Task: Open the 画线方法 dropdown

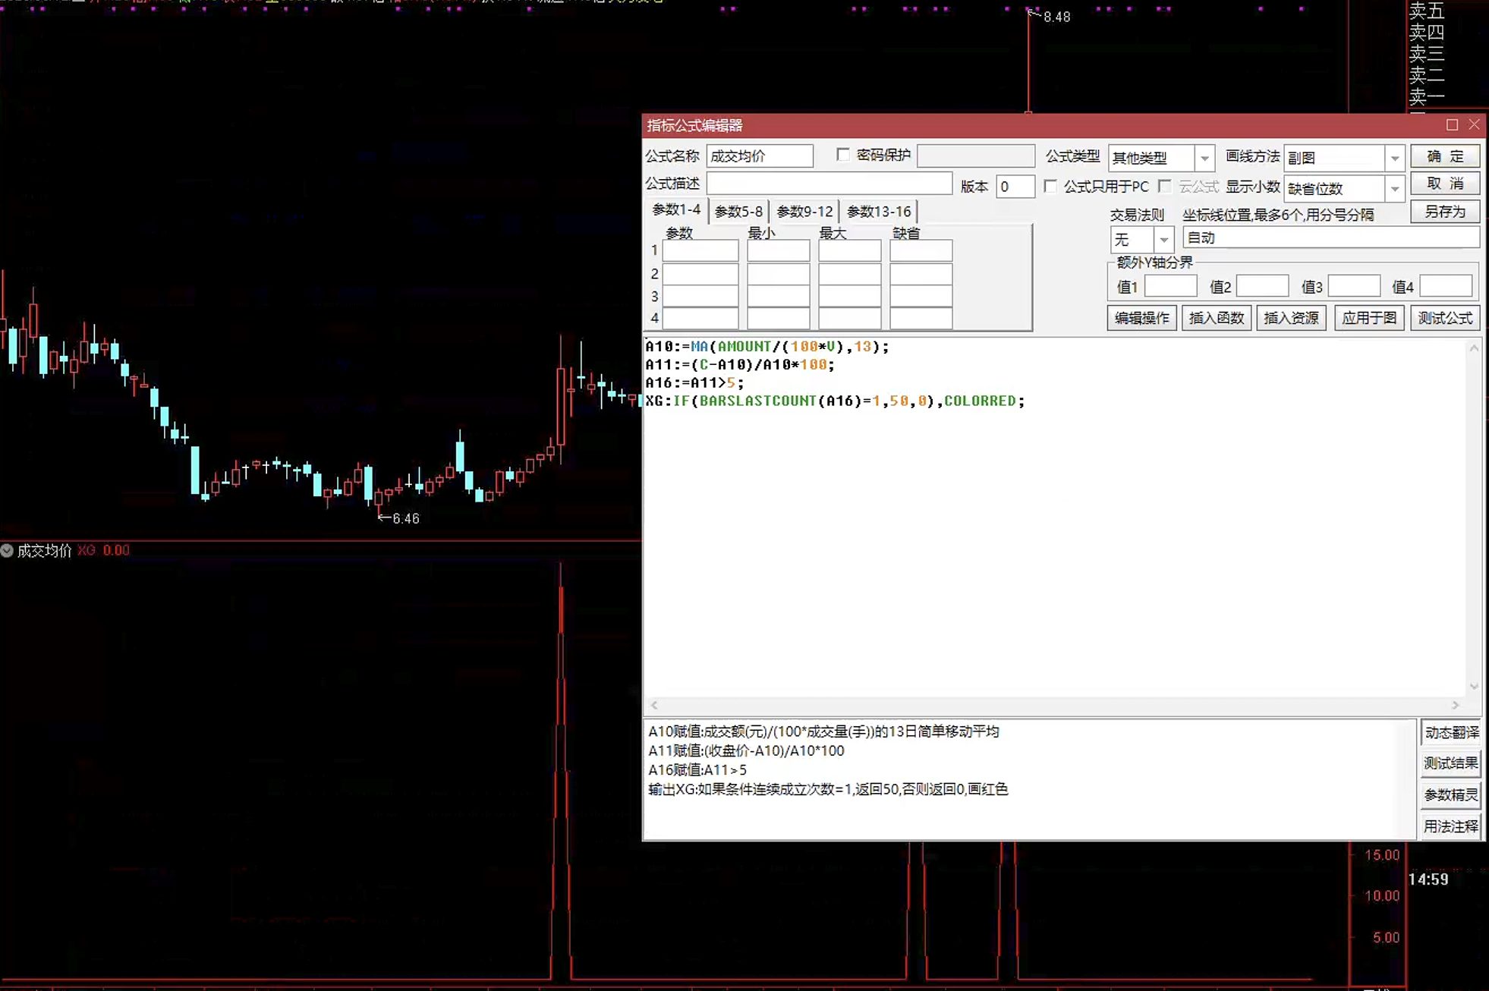Action: (x=1394, y=158)
